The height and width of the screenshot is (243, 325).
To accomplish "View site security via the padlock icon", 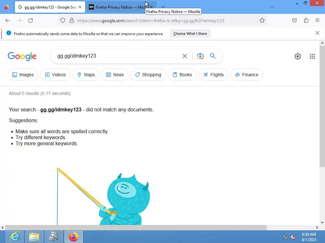I will (x=72, y=21).
